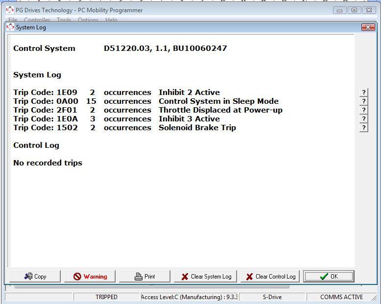Click the 'No recorded trips' text
Image resolution: width=381 pixels, height=304 pixels.
[x=48, y=163]
